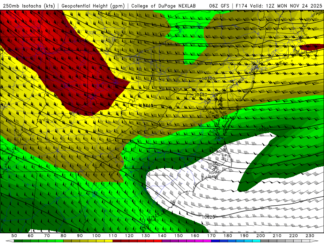This screenshot has height=243, width=324.
Task: Pick the bright red swatch in the color bar
Action: point(158,241)
